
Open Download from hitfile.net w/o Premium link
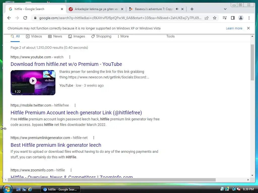pyautogui.click(x=66, y=64)
